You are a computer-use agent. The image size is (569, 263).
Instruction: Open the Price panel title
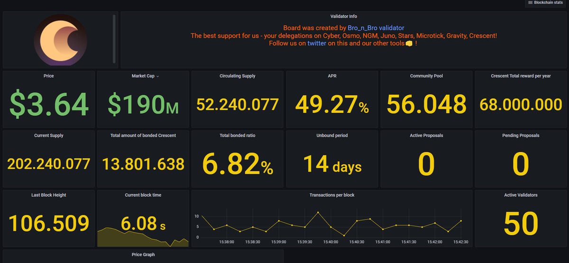(x=48, y=76)
